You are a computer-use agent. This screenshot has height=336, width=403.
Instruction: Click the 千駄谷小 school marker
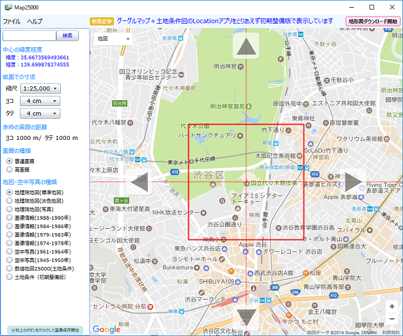pyautogui.click(x=327, y=80)
